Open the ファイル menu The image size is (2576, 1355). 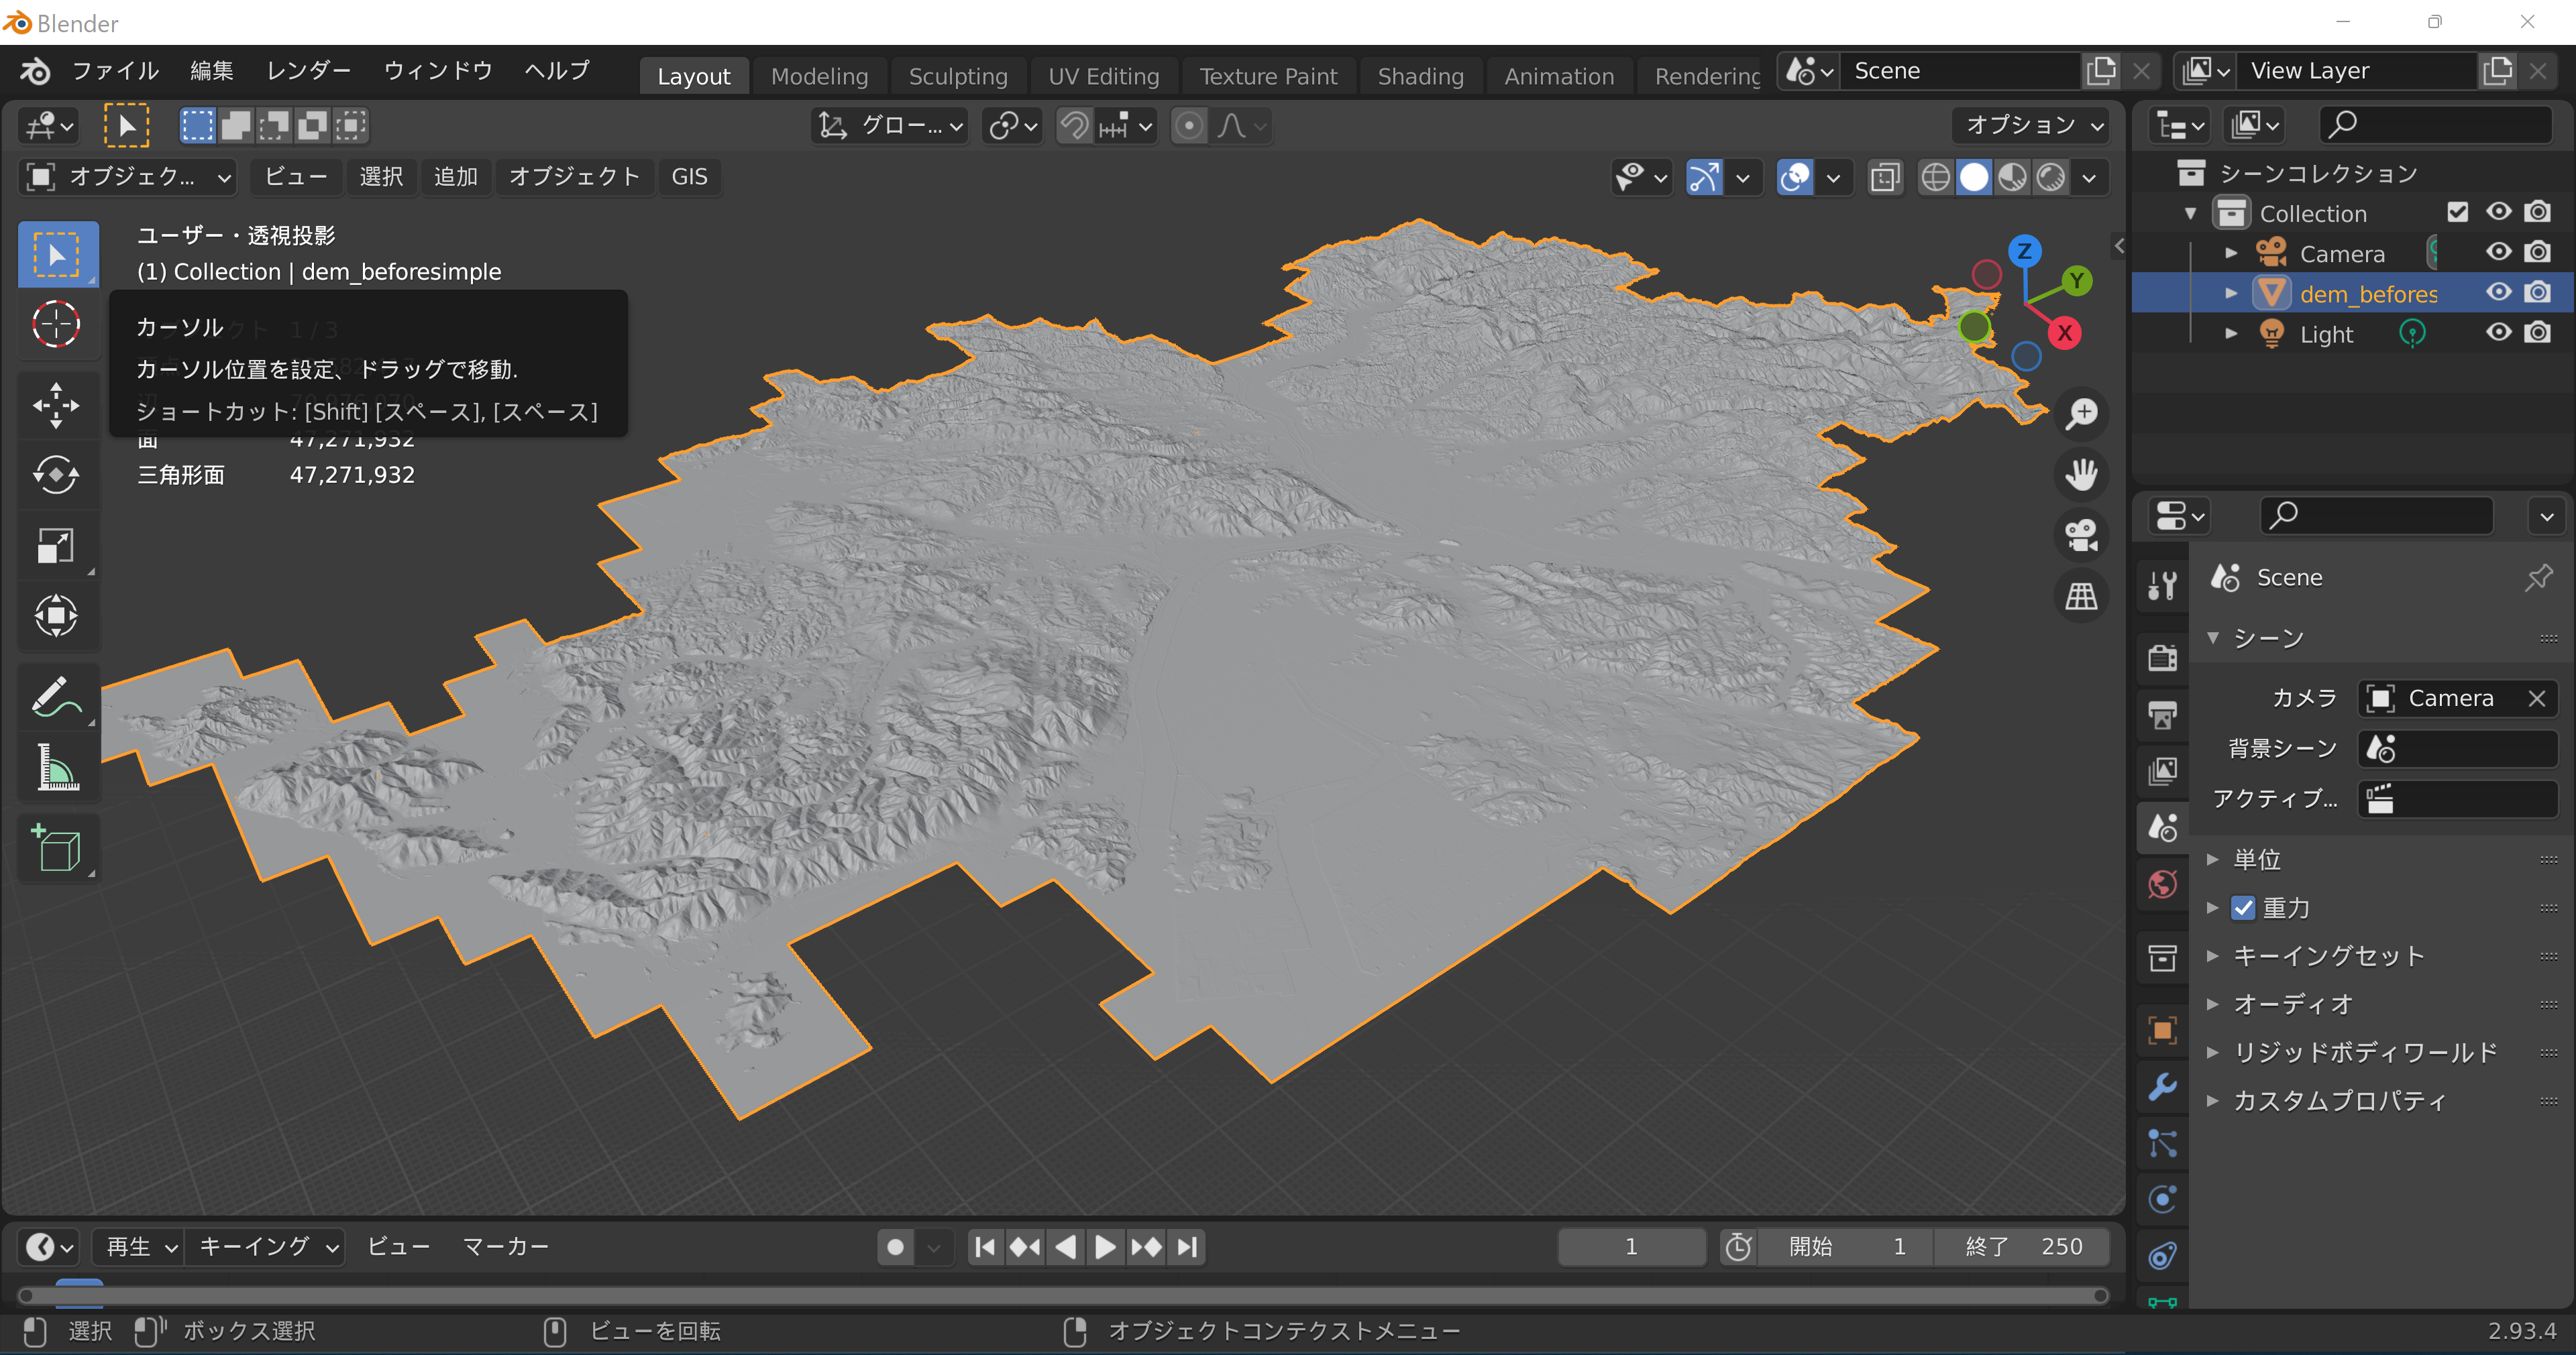click(x=115, y=71)
